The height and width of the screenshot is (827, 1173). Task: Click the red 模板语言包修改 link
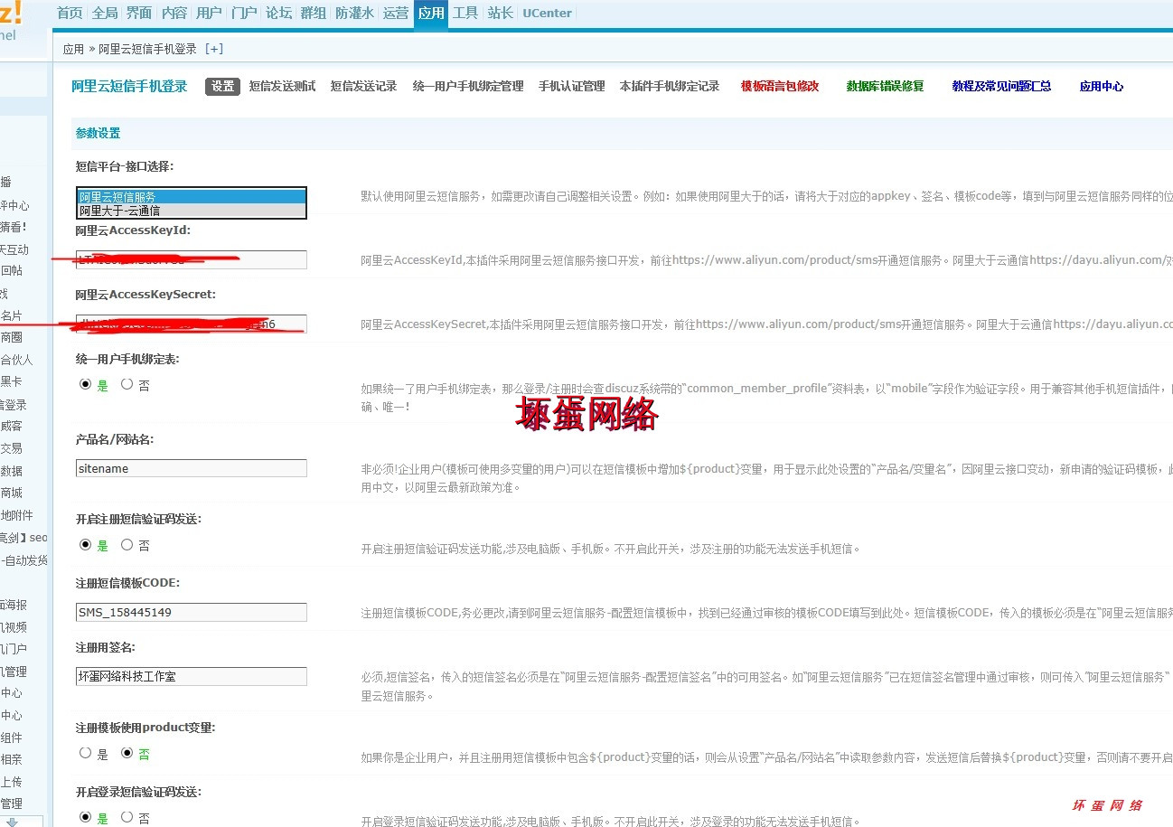780,87
